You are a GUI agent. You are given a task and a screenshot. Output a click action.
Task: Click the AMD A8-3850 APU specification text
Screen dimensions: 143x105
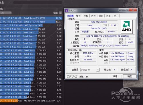coord(107,36)
